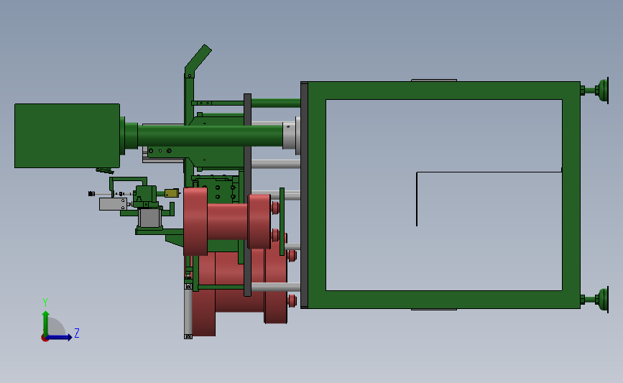The height and width of the screenshot is (383, 623).
Task: Select the bottom-right leveling foot
Action: pos(596,300)
